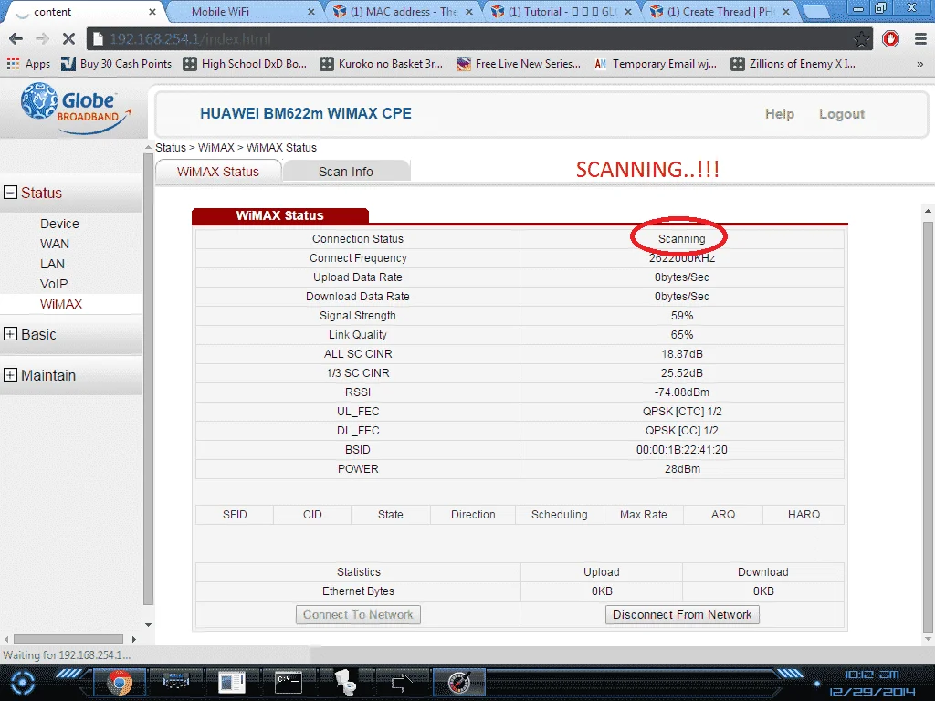Open the WiMAX status page in sidebar
The image size is (935, 701).
point(61,304)
